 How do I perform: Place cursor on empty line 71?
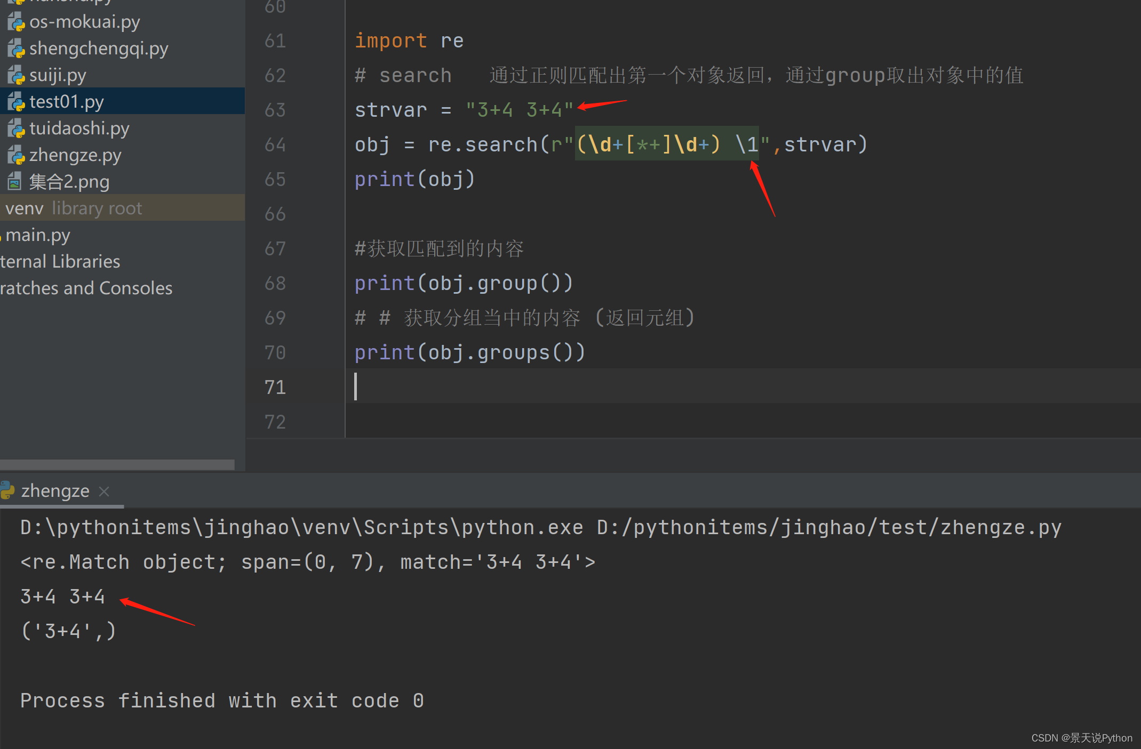(743, 387)
